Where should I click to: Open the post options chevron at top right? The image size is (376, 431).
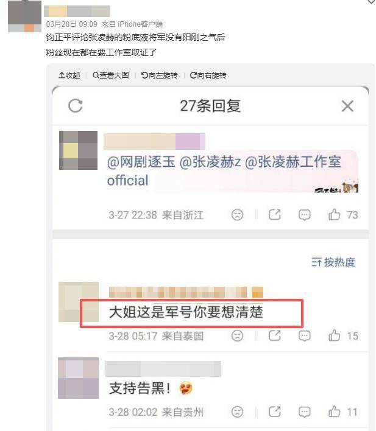[372, 2]
